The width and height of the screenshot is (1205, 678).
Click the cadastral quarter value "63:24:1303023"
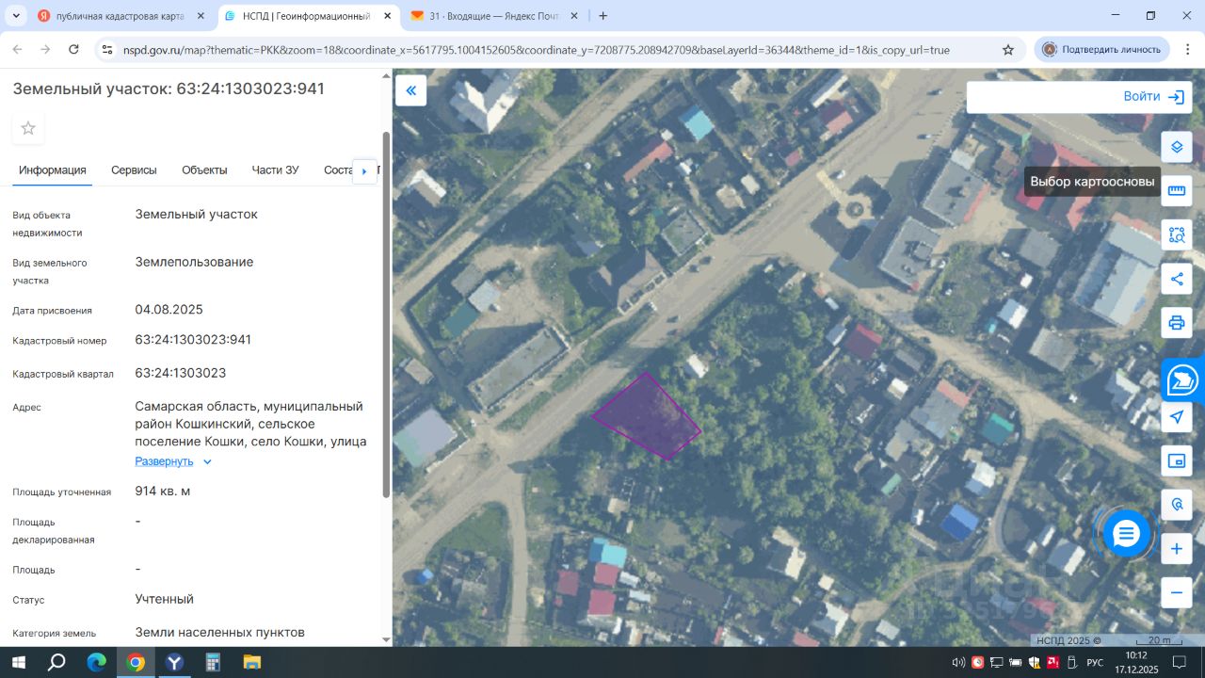tap(181, 373)
